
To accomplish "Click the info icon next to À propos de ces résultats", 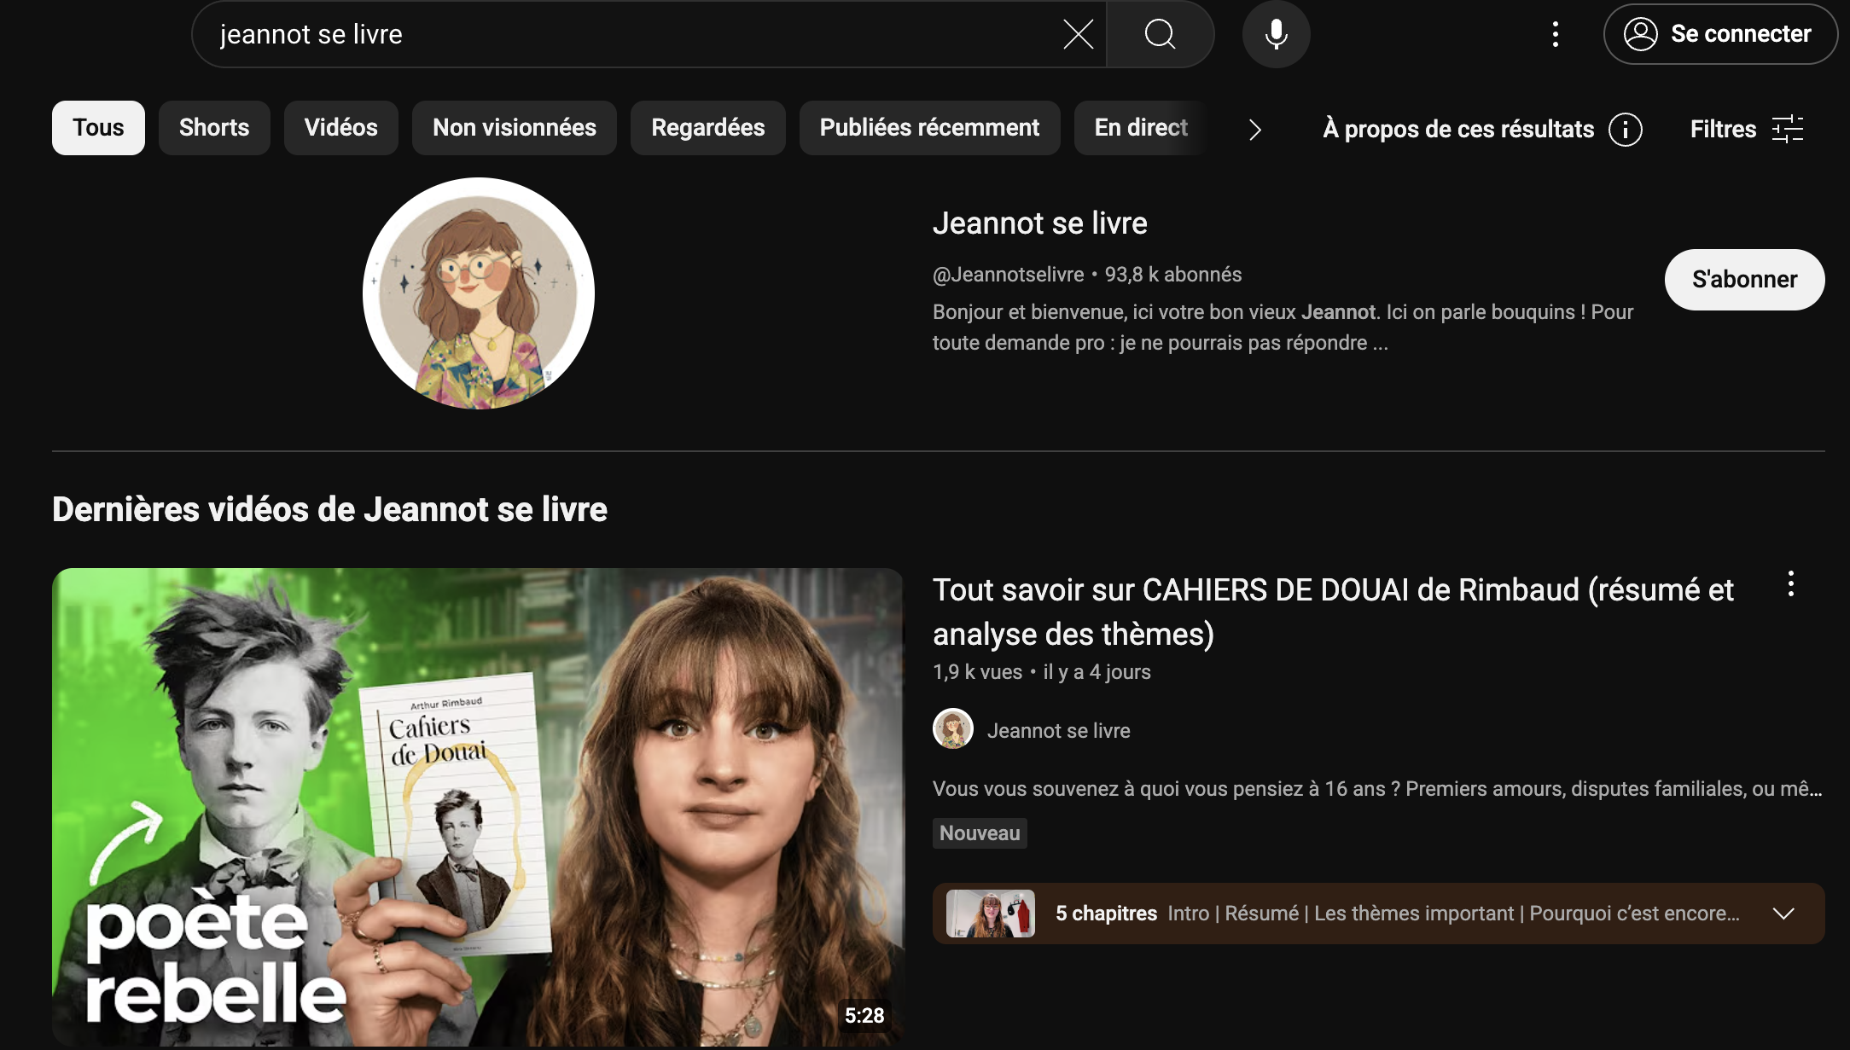I will [x=1625, y=130].
